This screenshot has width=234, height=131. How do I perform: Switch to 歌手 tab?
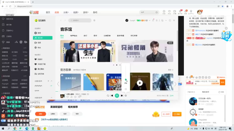tap(95, 36)
